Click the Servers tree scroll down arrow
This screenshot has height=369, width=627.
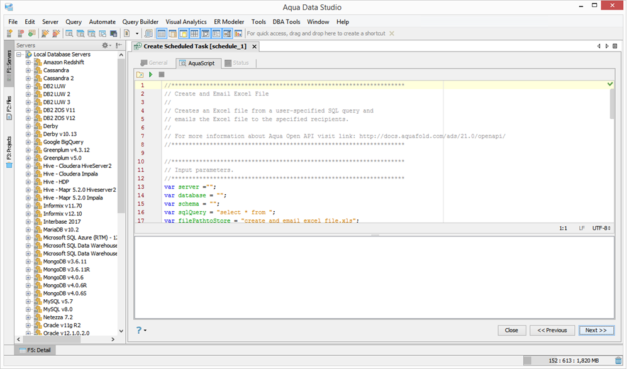point(121,331)
